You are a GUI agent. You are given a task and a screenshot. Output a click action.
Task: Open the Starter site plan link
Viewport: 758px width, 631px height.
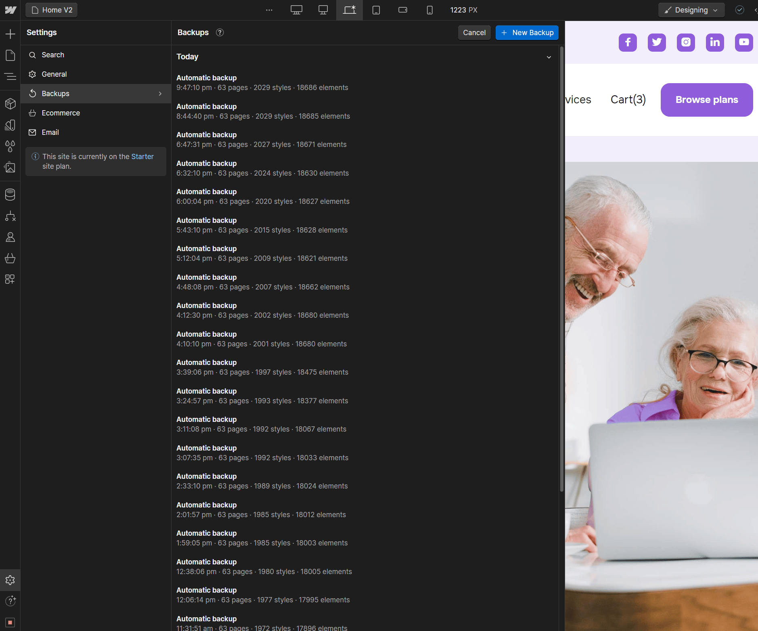coord(142,157)
